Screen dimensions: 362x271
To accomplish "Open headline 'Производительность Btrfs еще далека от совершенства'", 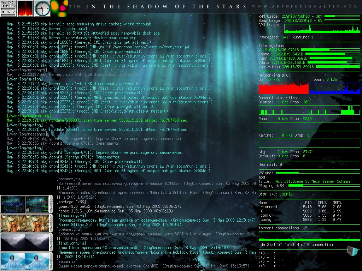I will click(x=112, y=220).
